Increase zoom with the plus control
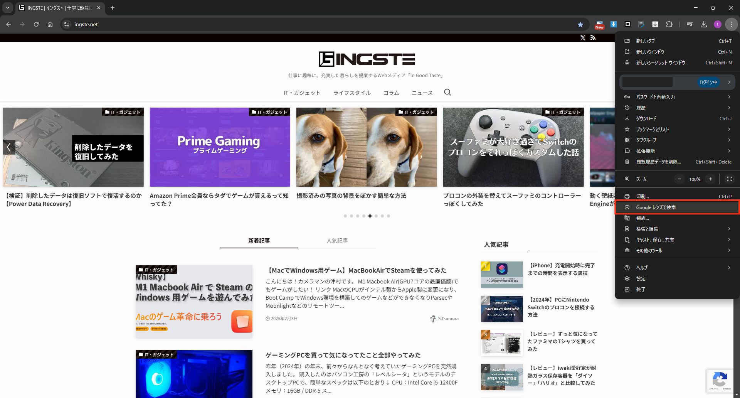 [710, 179]
